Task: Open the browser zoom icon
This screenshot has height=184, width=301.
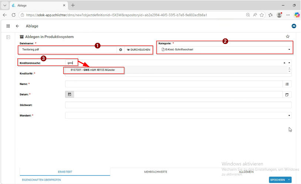Action: [x=248, y=15]
